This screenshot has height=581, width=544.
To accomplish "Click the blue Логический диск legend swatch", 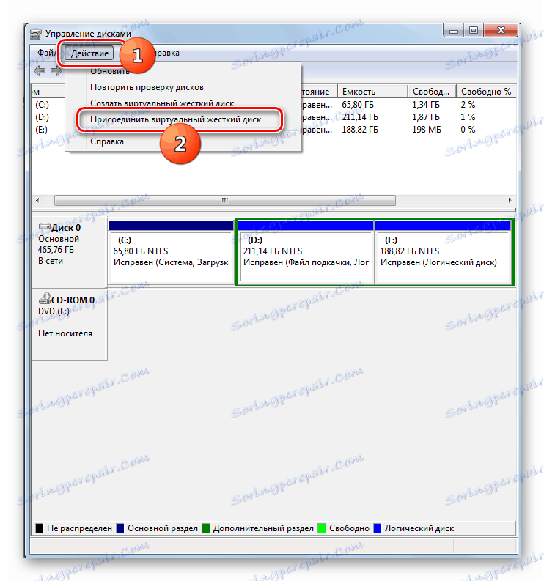I will coord(378,528).
